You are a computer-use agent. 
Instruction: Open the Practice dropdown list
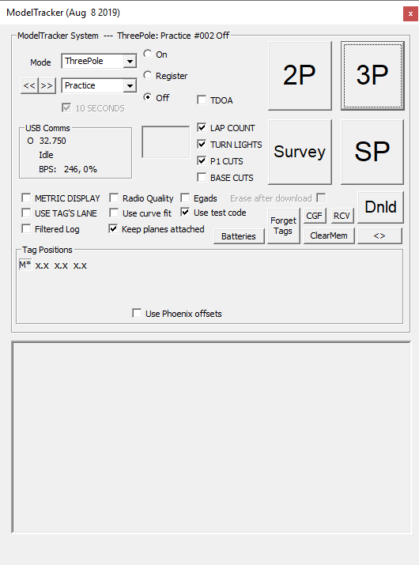tap(130, 86)
